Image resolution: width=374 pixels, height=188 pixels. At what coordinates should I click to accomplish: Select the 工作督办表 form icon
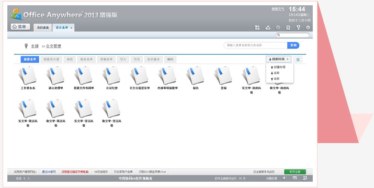[28, 76]
